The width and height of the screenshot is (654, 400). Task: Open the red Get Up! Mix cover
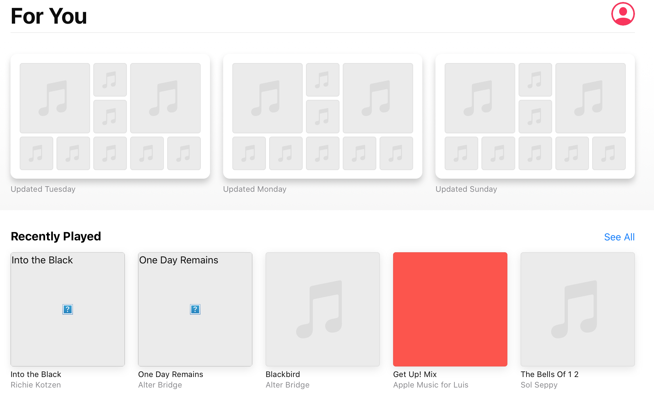tap(450, 309)
